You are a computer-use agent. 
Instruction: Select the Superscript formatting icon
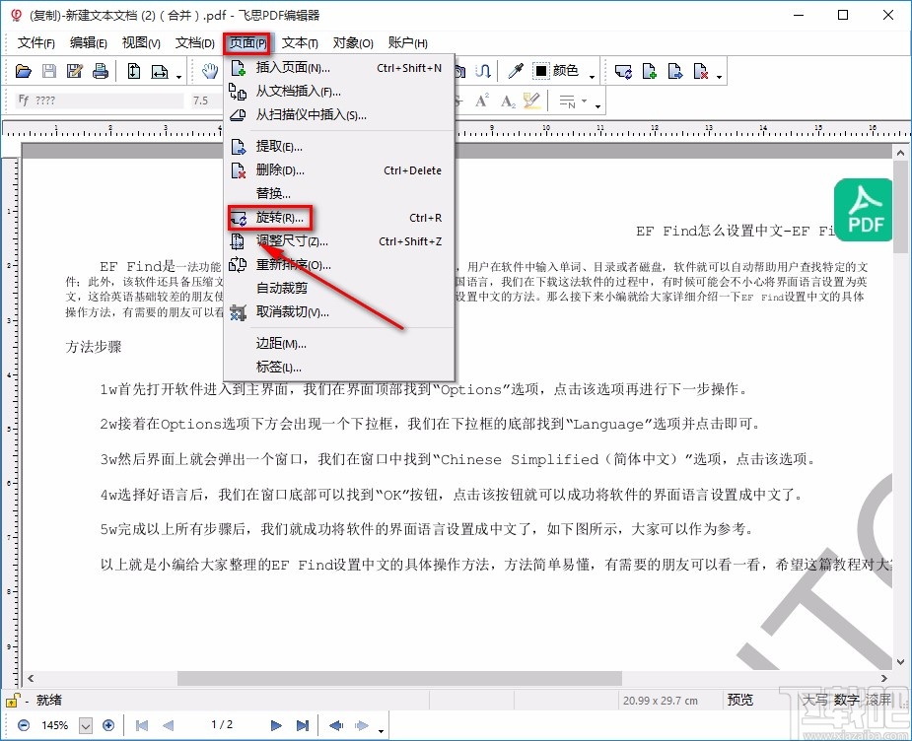click(481, 100)
